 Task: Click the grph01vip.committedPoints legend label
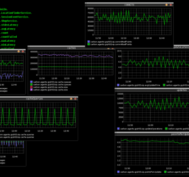(x=111, y=42)
